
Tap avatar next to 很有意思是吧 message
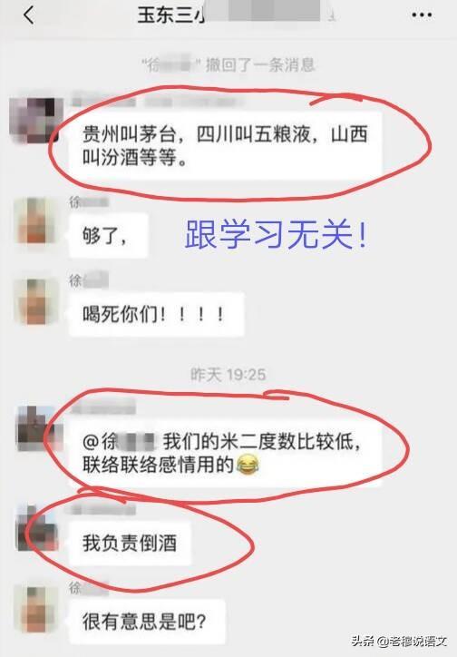(x=36, y=608)
